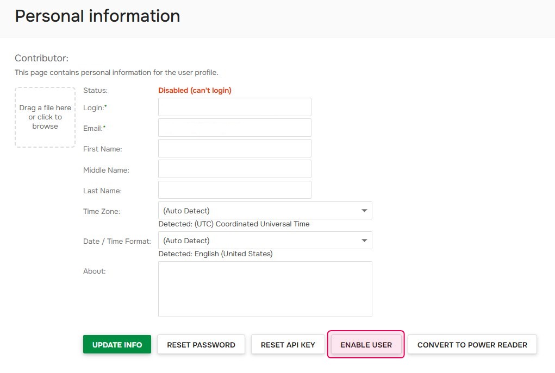Select the Last Name text field

(x=234, y=189)
